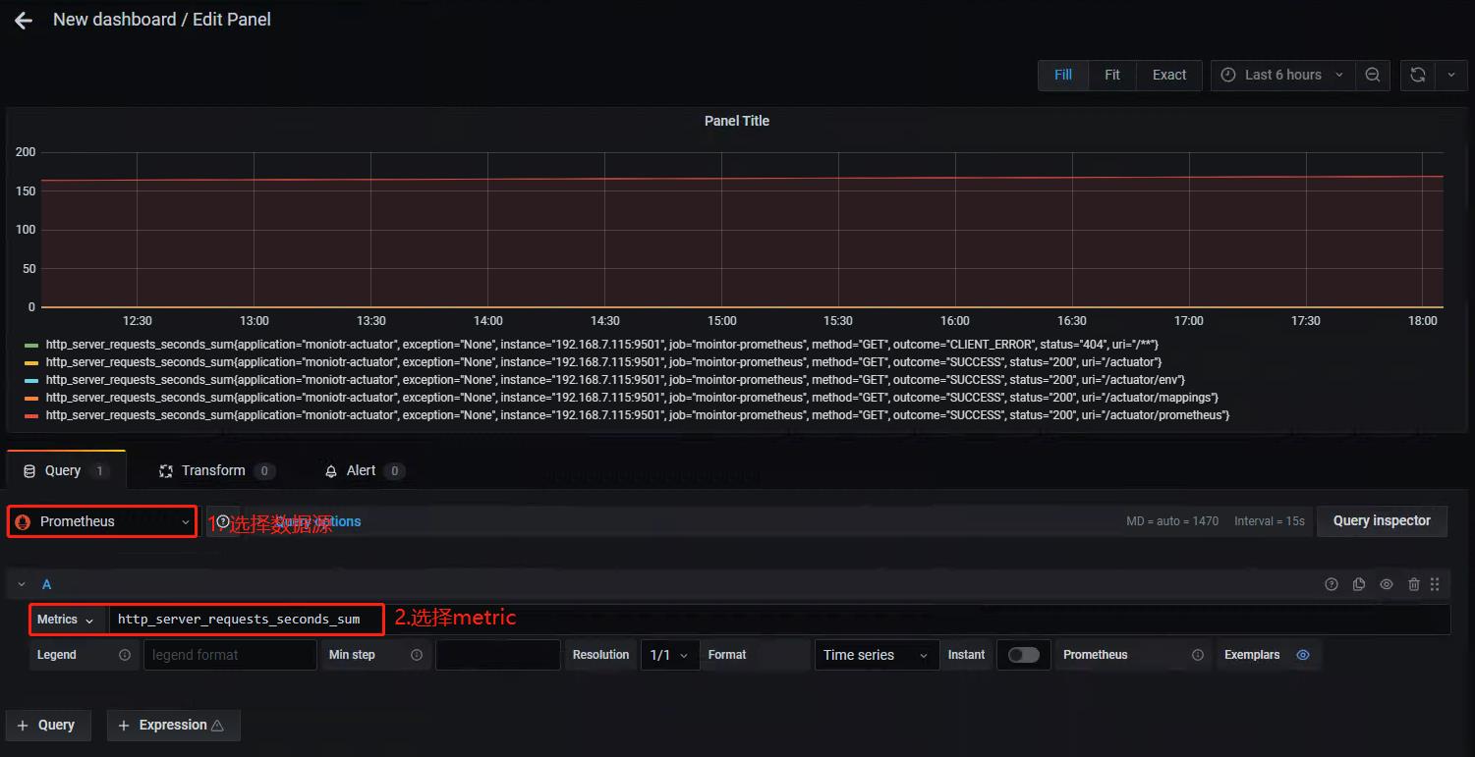Click the Min step info icon

point(417,655)
